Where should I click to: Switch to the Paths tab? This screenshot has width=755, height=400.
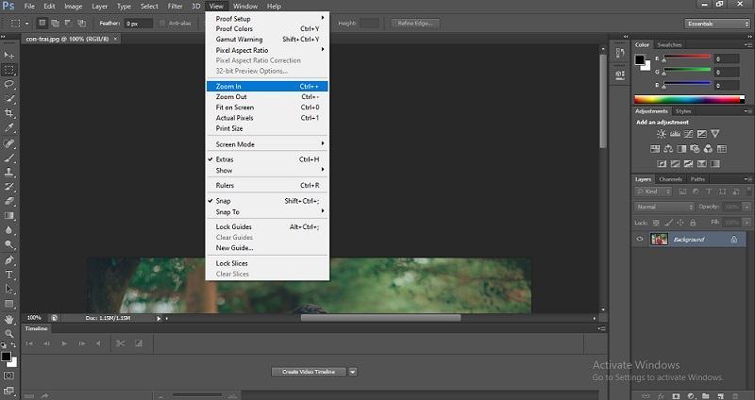(x=697, y=179)
